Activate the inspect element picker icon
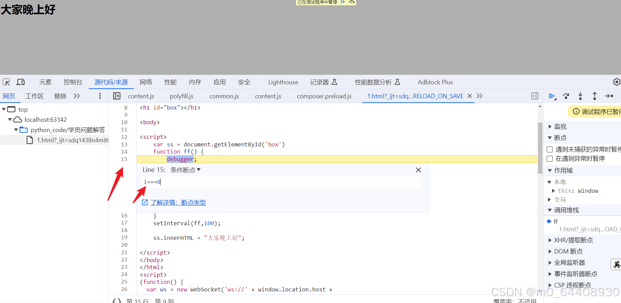621x303 pixels. click(x=6, y=82)
